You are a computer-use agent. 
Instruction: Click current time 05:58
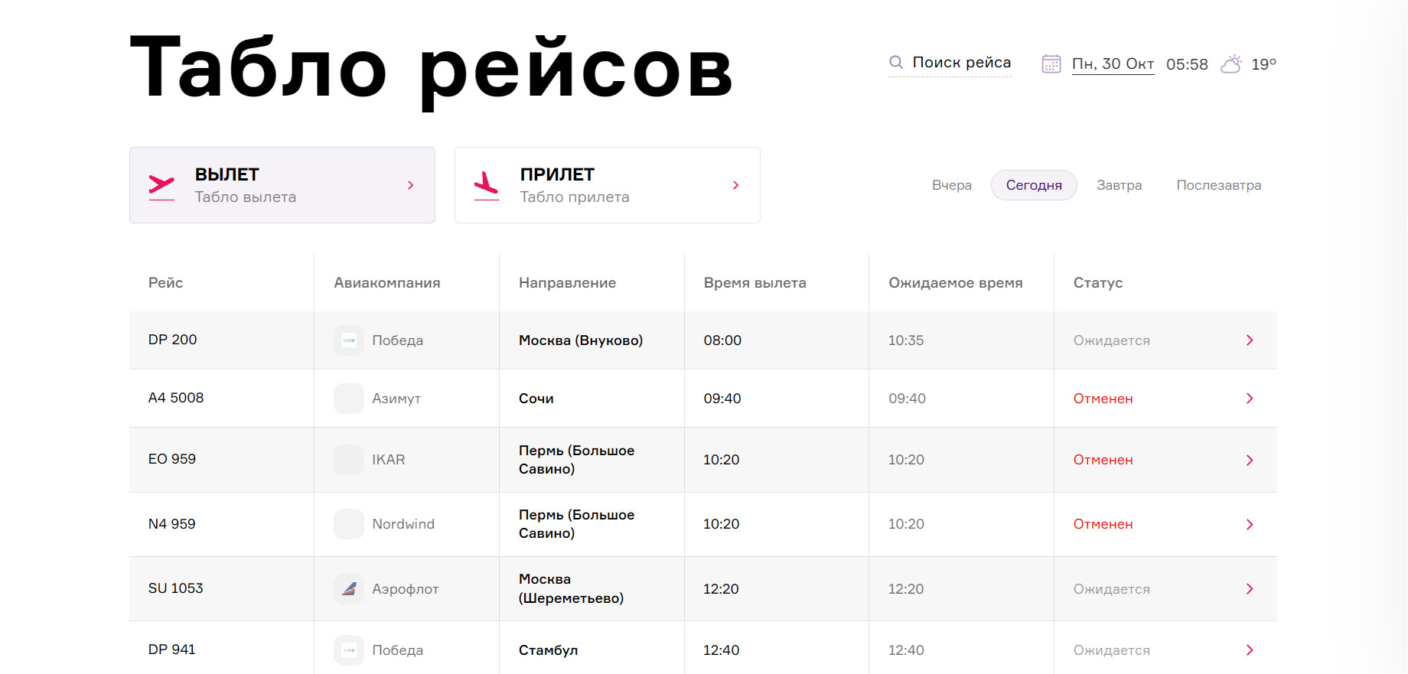click(1187, 64)
